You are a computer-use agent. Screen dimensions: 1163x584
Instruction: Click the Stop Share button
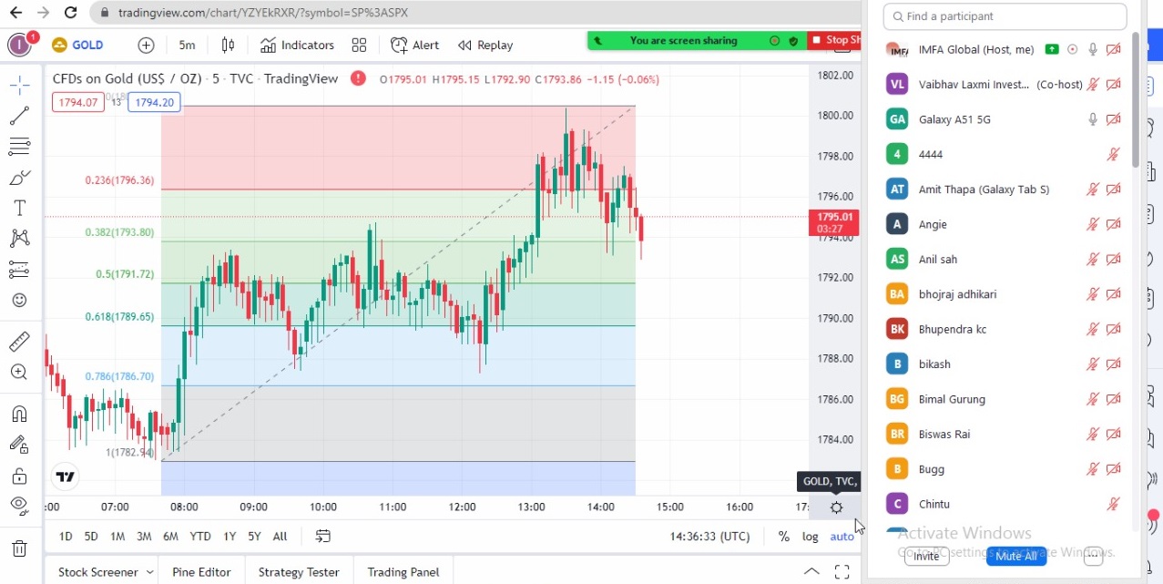835,40
